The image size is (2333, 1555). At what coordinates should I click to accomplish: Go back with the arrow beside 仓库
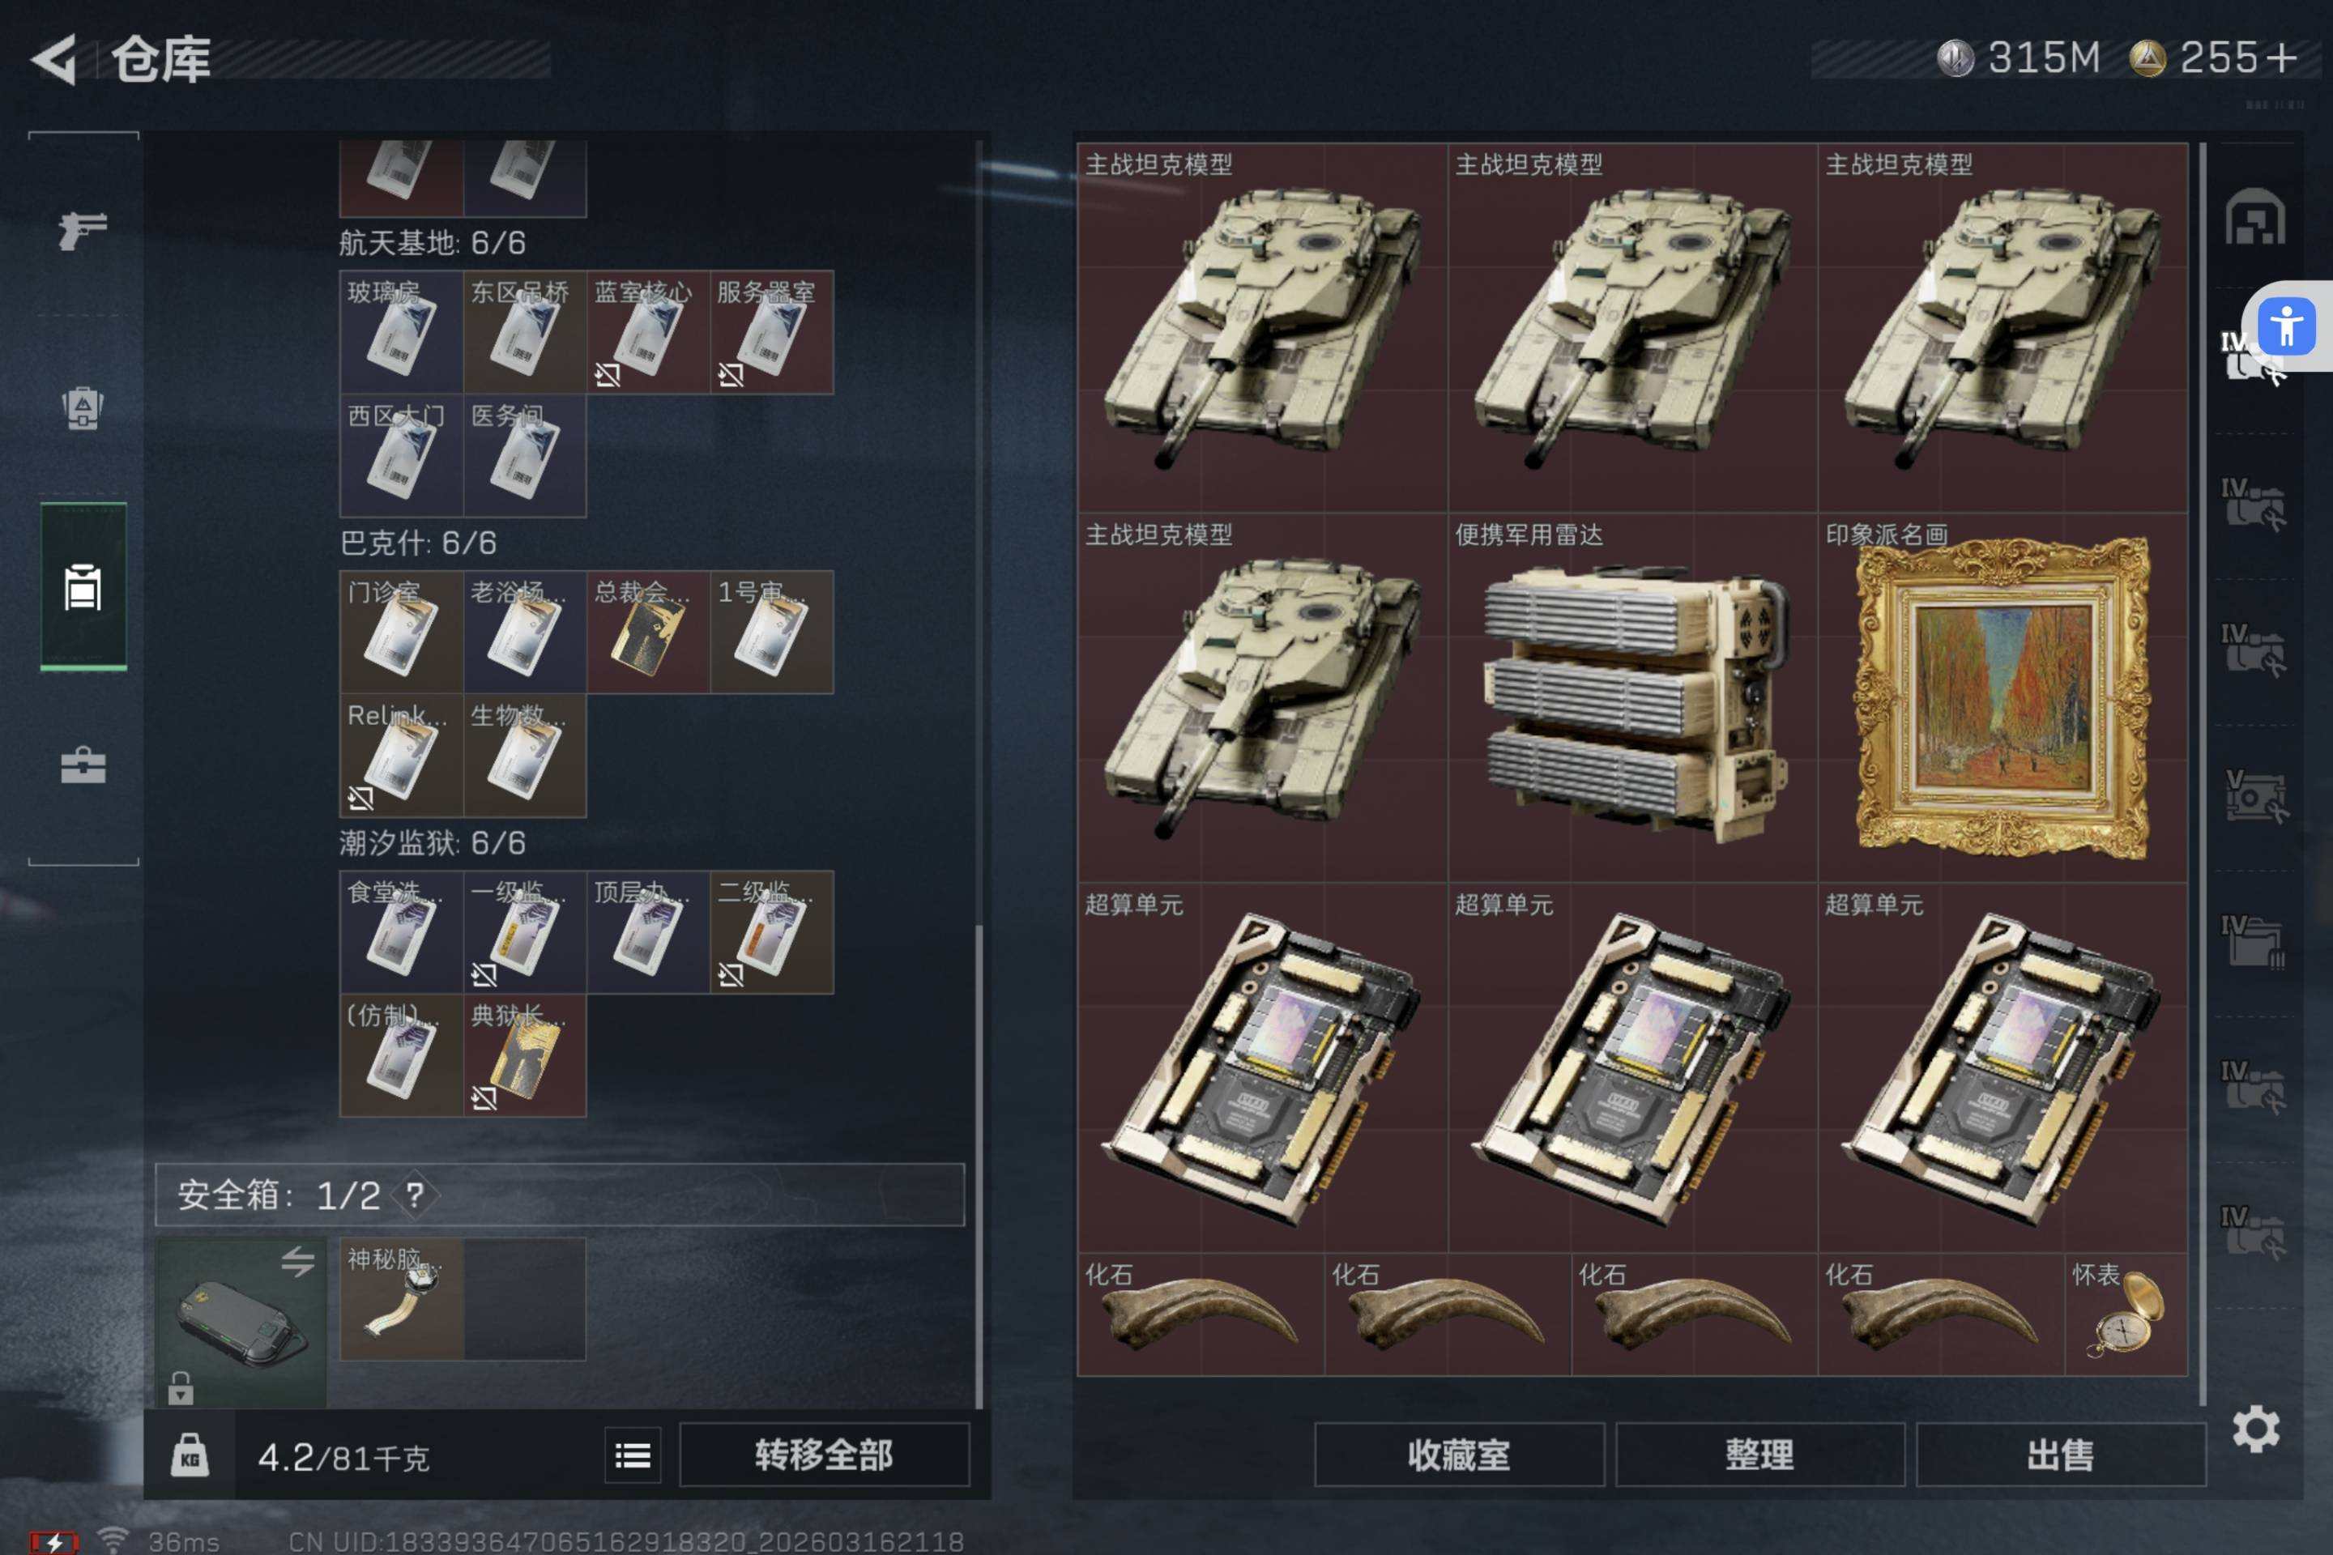point(54,59)
